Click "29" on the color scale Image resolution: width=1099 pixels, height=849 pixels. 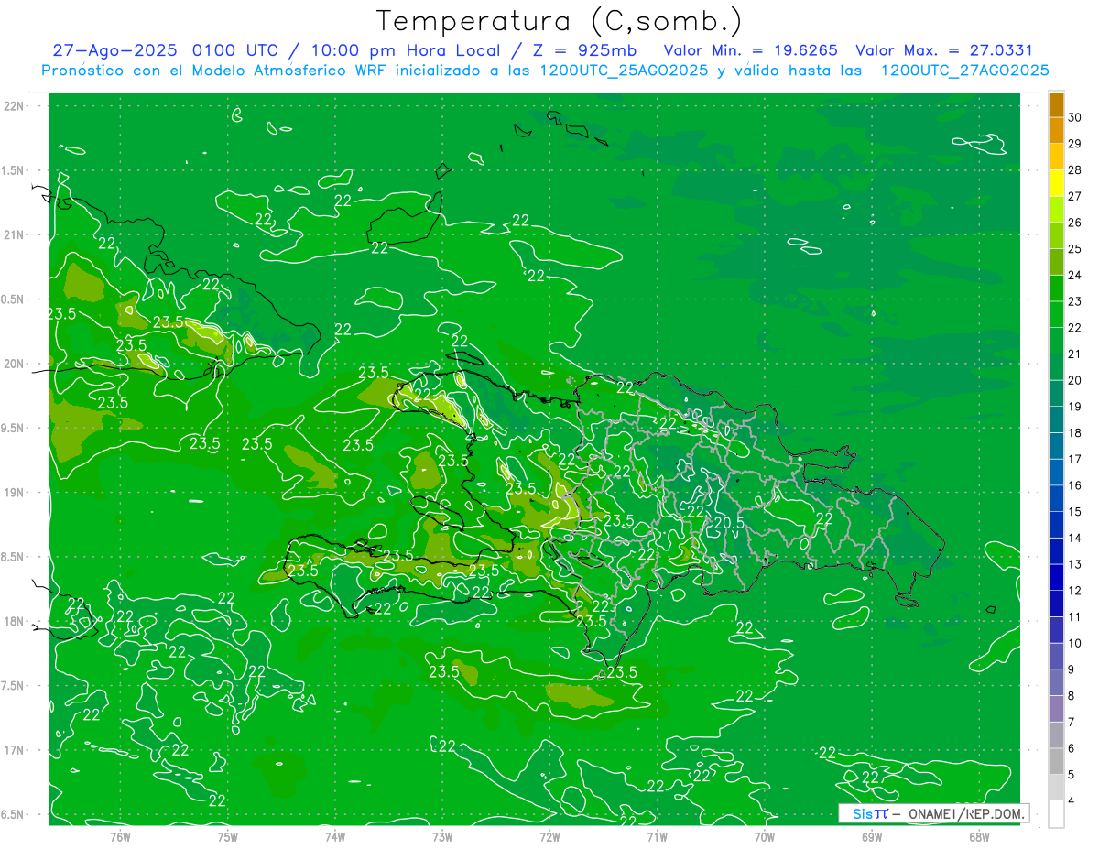1075,144
